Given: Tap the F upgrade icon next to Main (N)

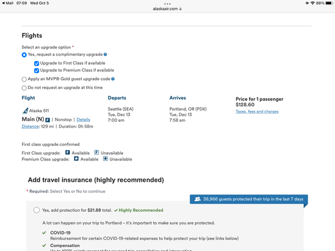Looking at the screenshot, I should tap(47, 120).
